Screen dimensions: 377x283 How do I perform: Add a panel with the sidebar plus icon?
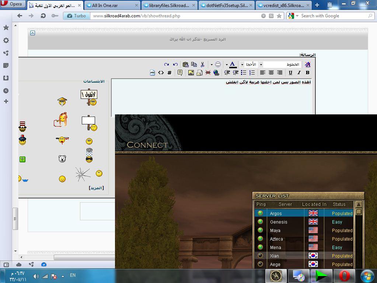click(x=6, y=101)
